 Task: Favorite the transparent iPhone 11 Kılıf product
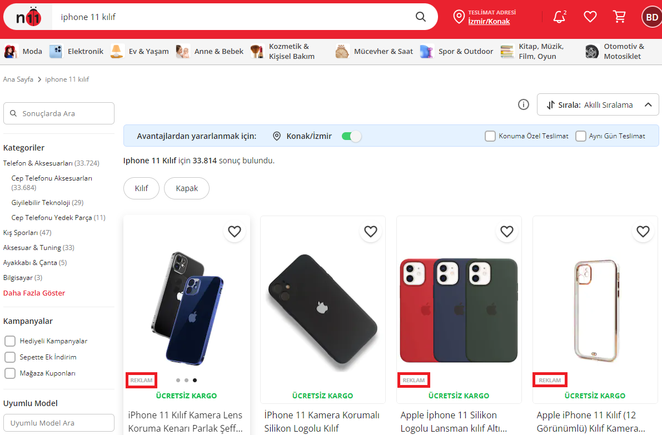[643, 231]
